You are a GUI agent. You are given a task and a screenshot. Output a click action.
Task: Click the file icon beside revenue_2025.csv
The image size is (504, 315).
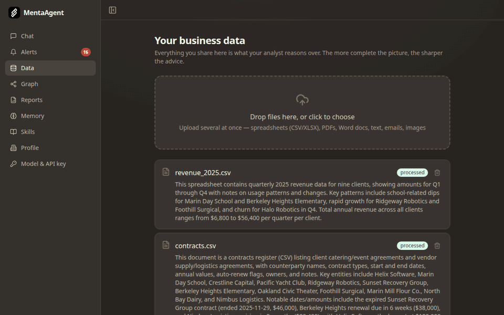point(166,172)
